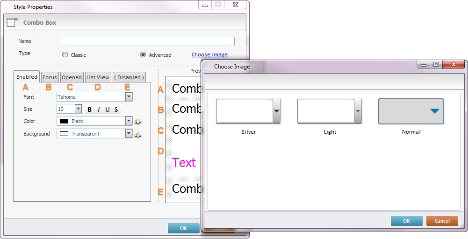Click the Name input field
Screen dimensions: 468x239
pyautogui.click(x=148, y=41)
